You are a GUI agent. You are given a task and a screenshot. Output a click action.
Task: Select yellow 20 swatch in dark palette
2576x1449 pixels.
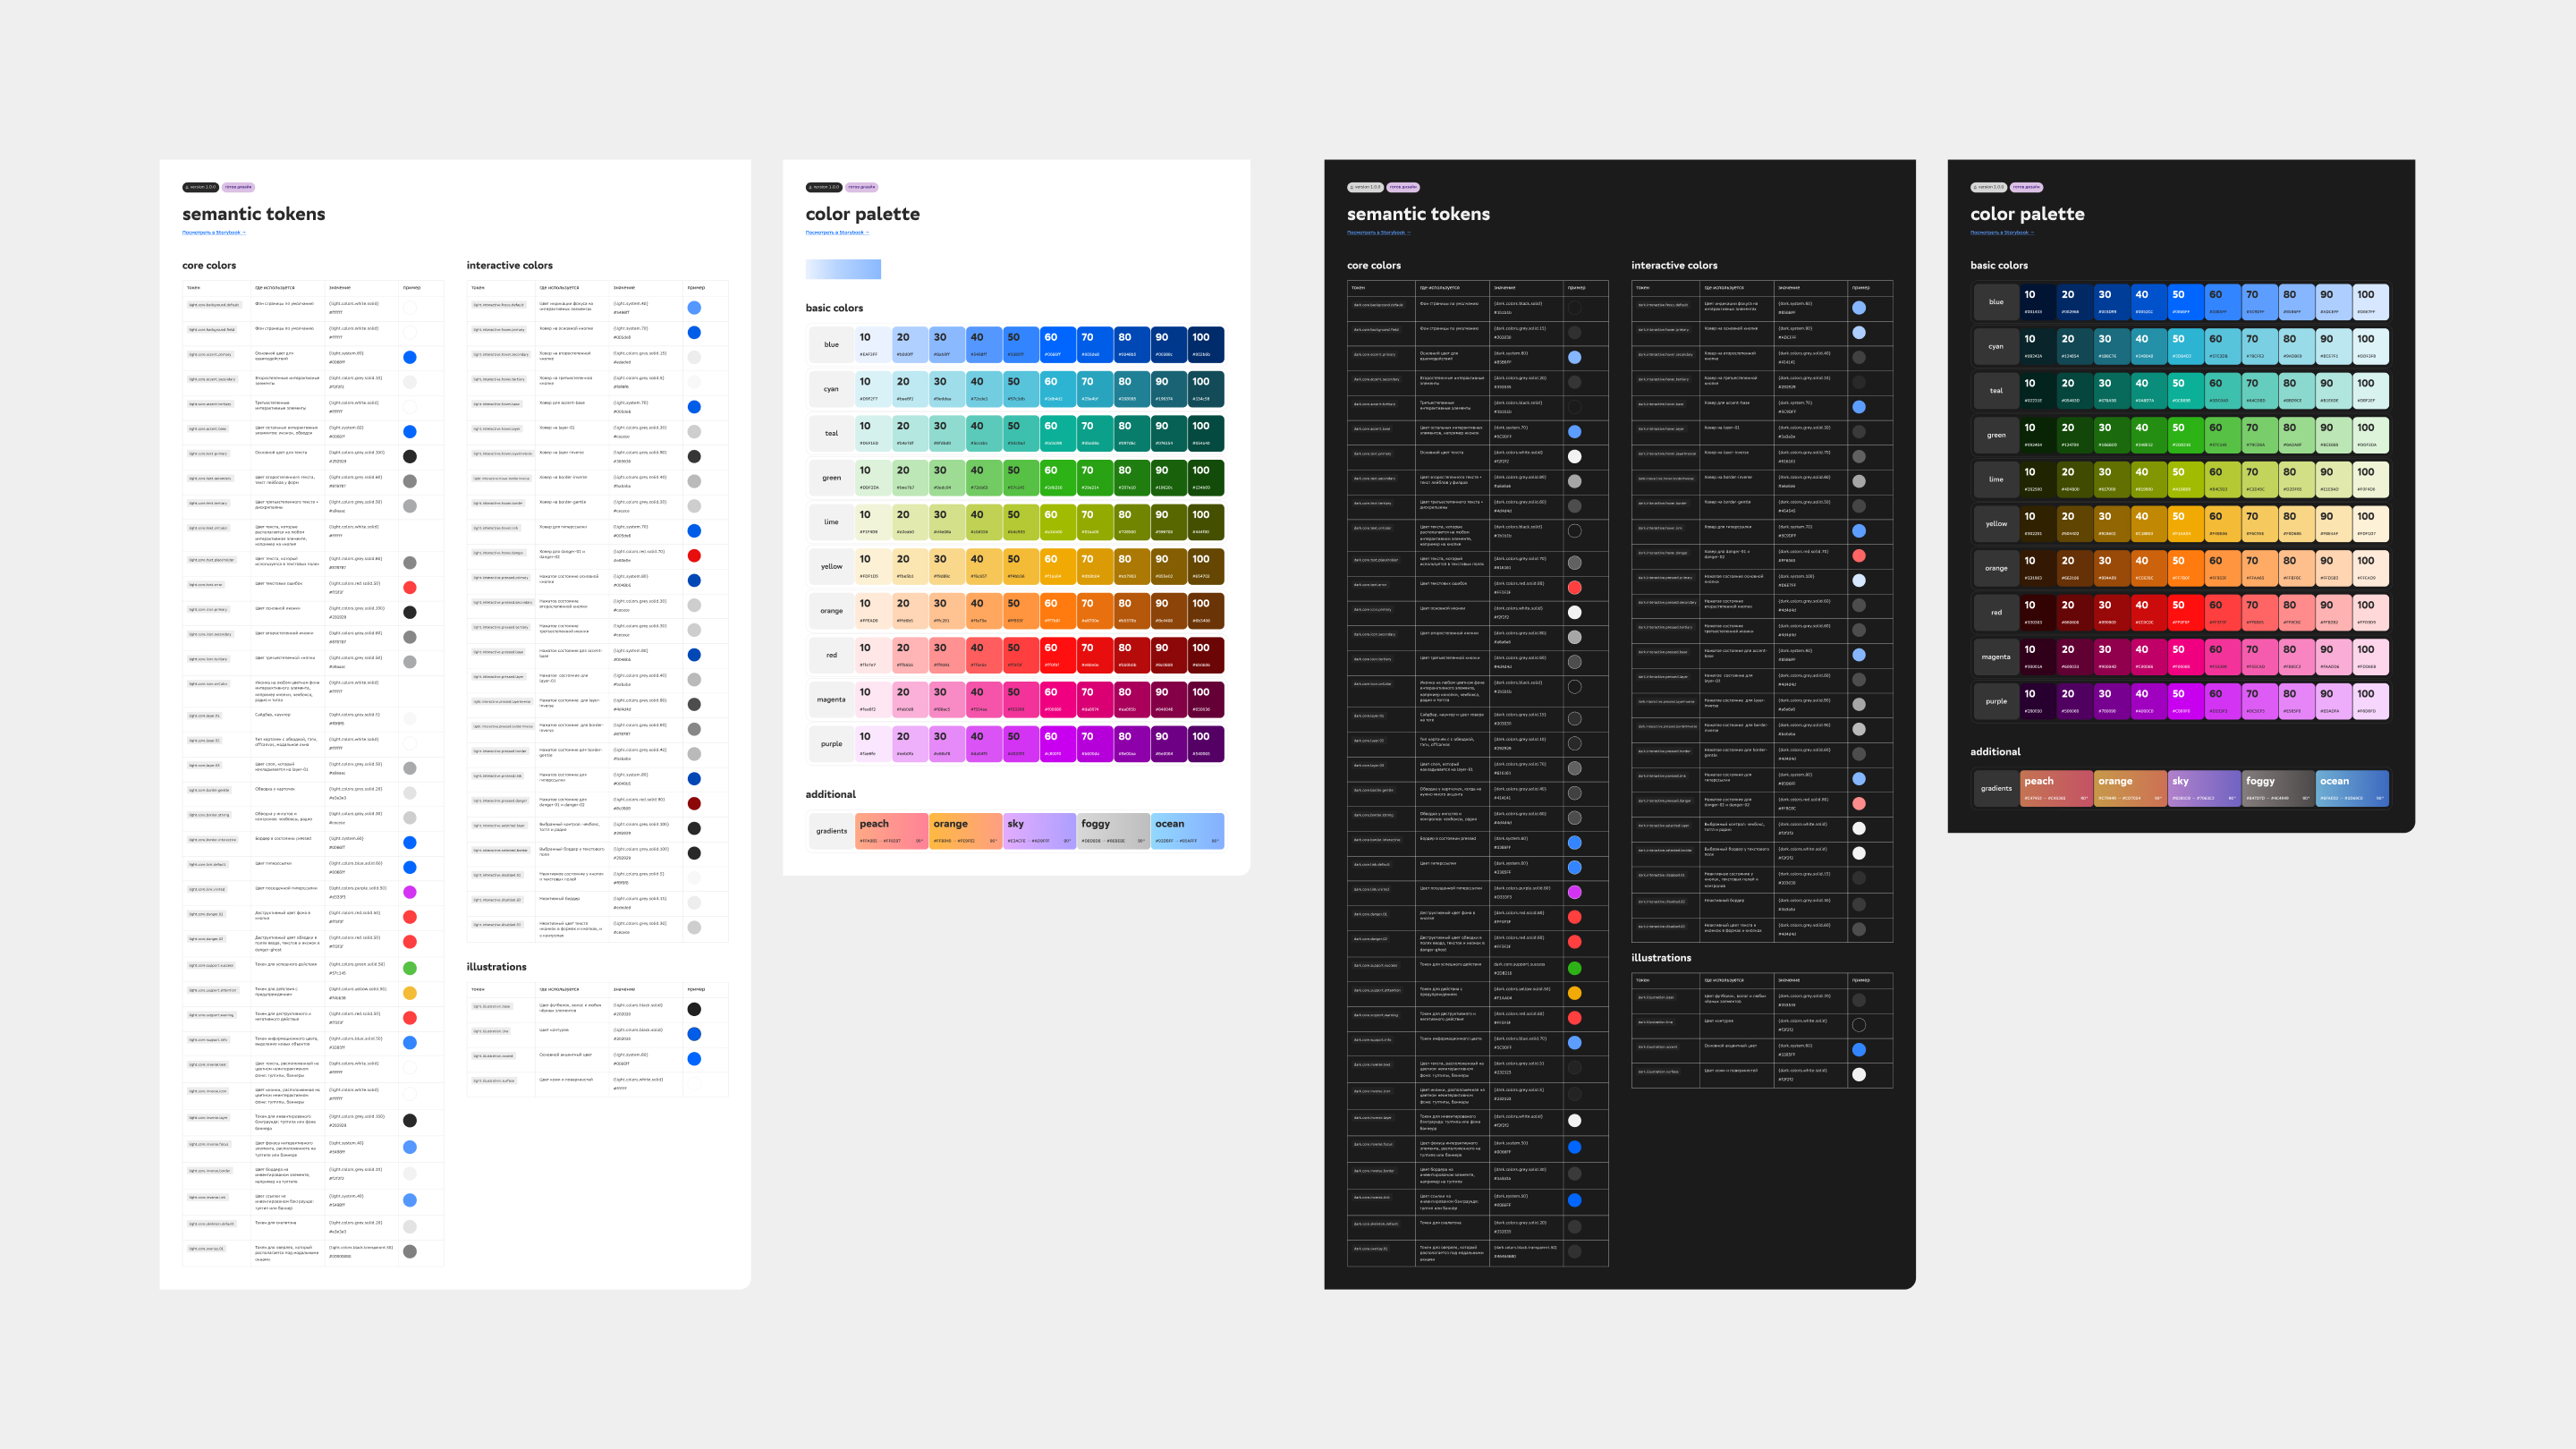(2075, 523)
